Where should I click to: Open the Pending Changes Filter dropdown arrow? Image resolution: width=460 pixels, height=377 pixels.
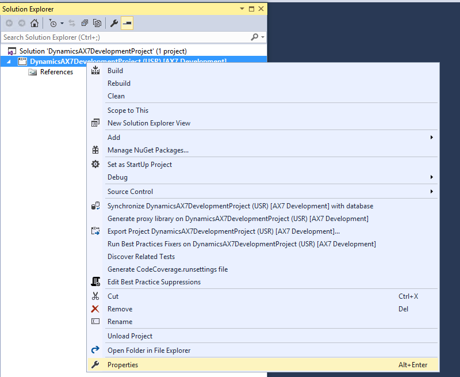(x=62, y=23)
